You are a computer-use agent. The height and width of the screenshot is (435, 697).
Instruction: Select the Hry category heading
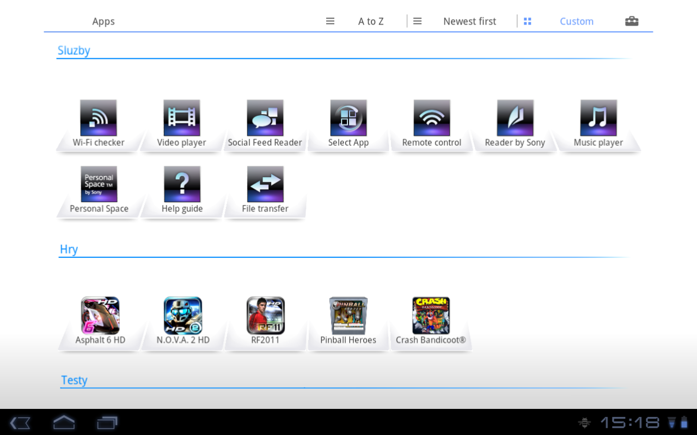[69, 249]
